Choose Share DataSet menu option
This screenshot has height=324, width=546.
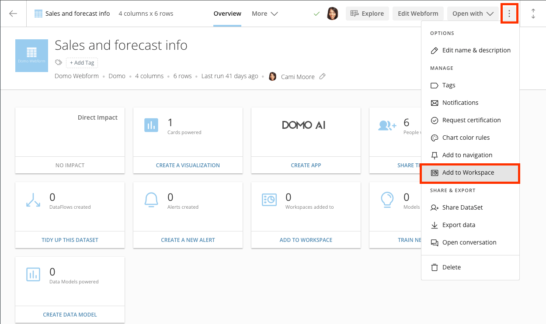tap(470, 207)
